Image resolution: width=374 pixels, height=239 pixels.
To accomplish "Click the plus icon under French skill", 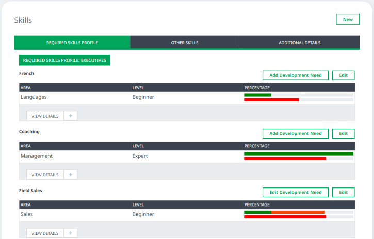I will point(70,116).
